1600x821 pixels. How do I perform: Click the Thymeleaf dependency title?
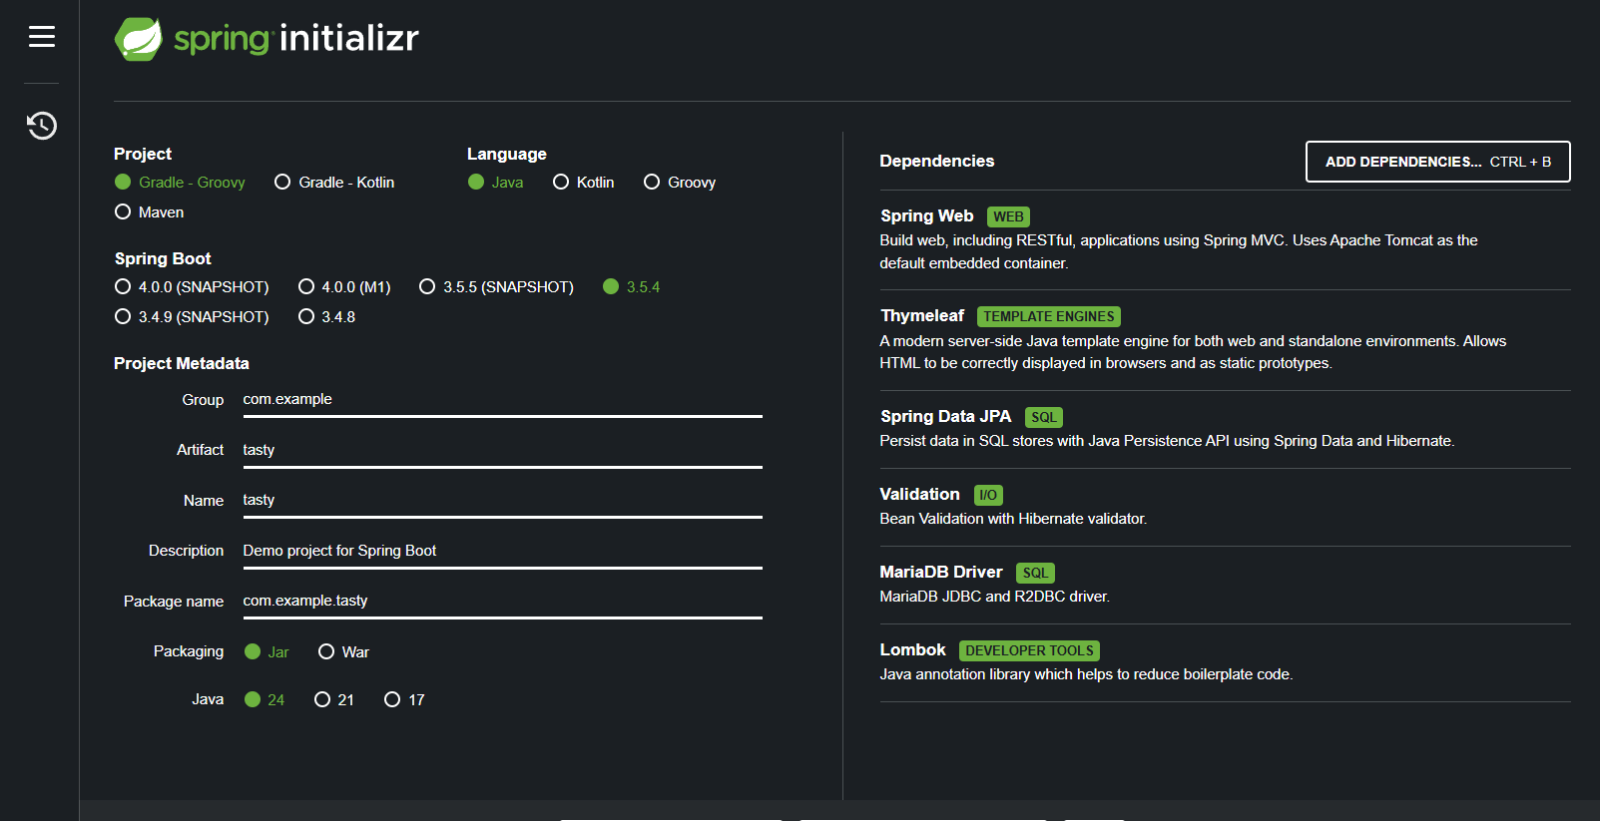(x=922, y=316)
